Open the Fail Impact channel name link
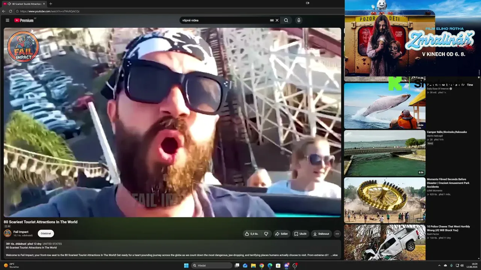The image size is (481, 270). click(21, 232)
